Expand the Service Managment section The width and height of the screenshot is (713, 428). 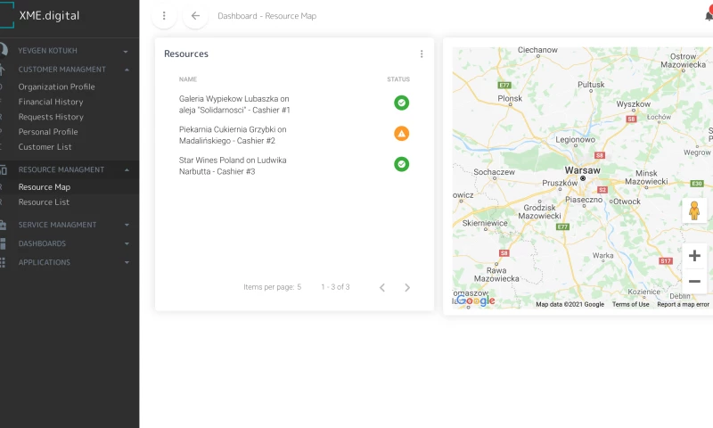point(127,226)
